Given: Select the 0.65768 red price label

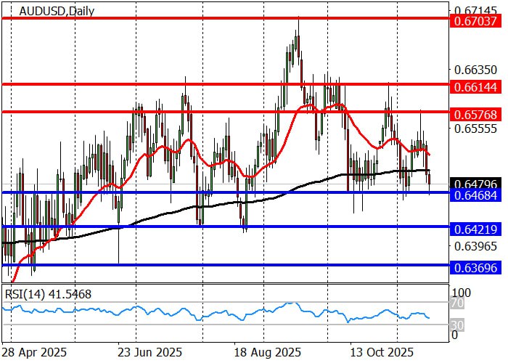Looking at the screenshot, I should coord(475,114).
